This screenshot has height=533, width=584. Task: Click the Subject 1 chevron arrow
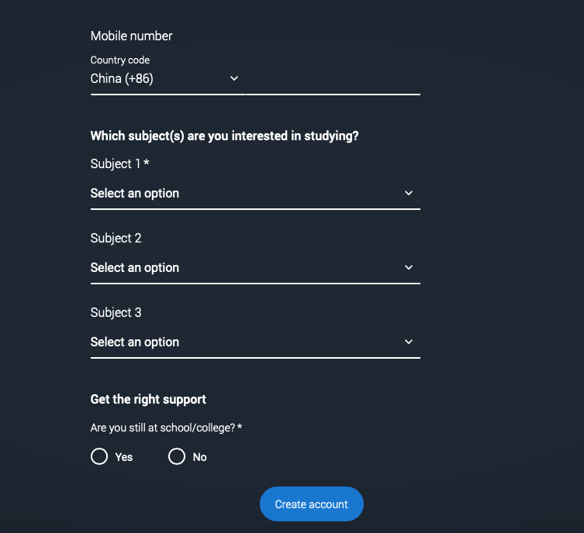(x=409, y=193)
